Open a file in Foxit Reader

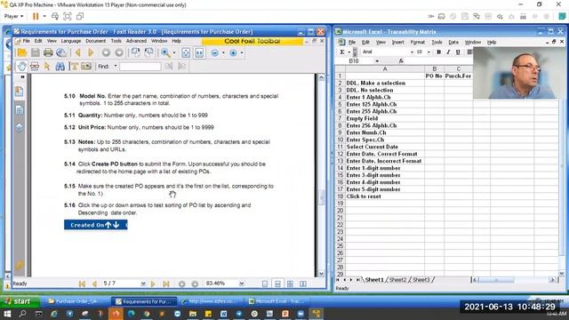(21, 52)
